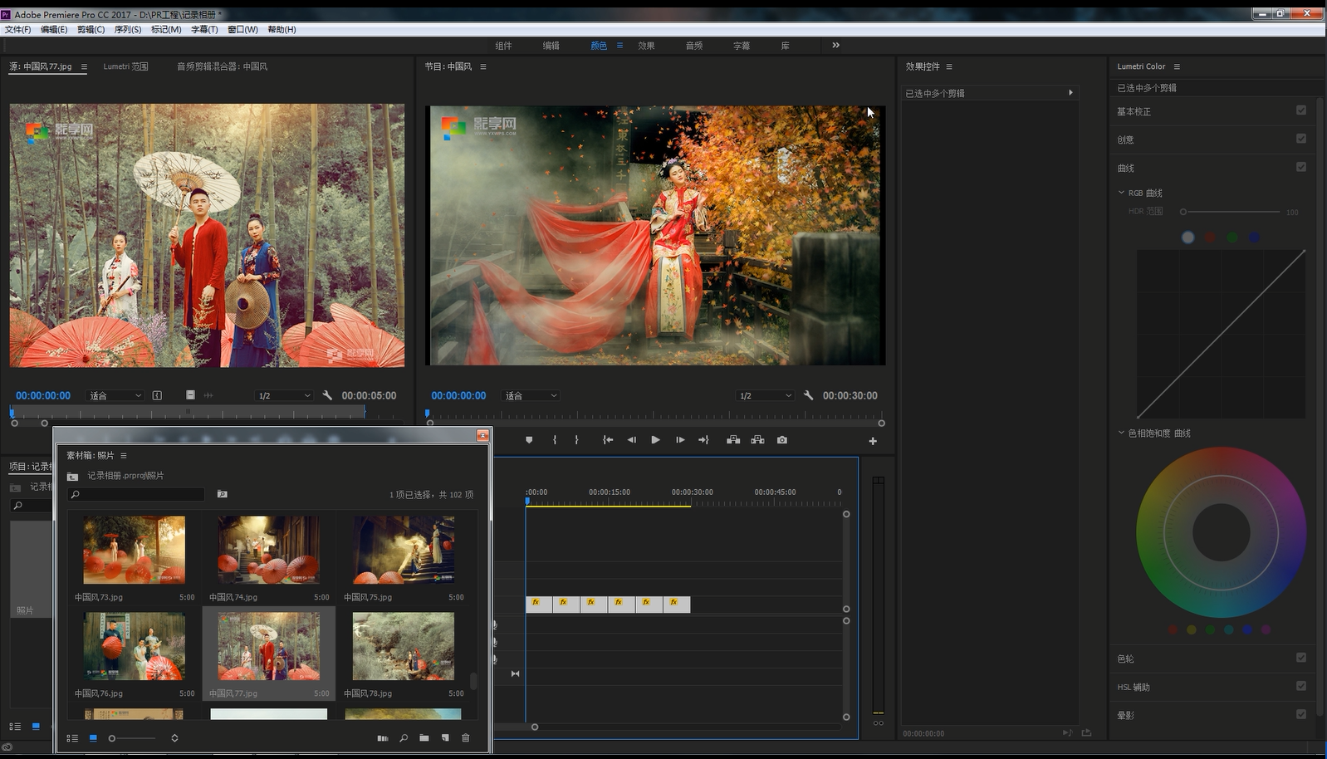Toggle the 基本校正 checkbox in Lumetri Color

coord(1300,110)
